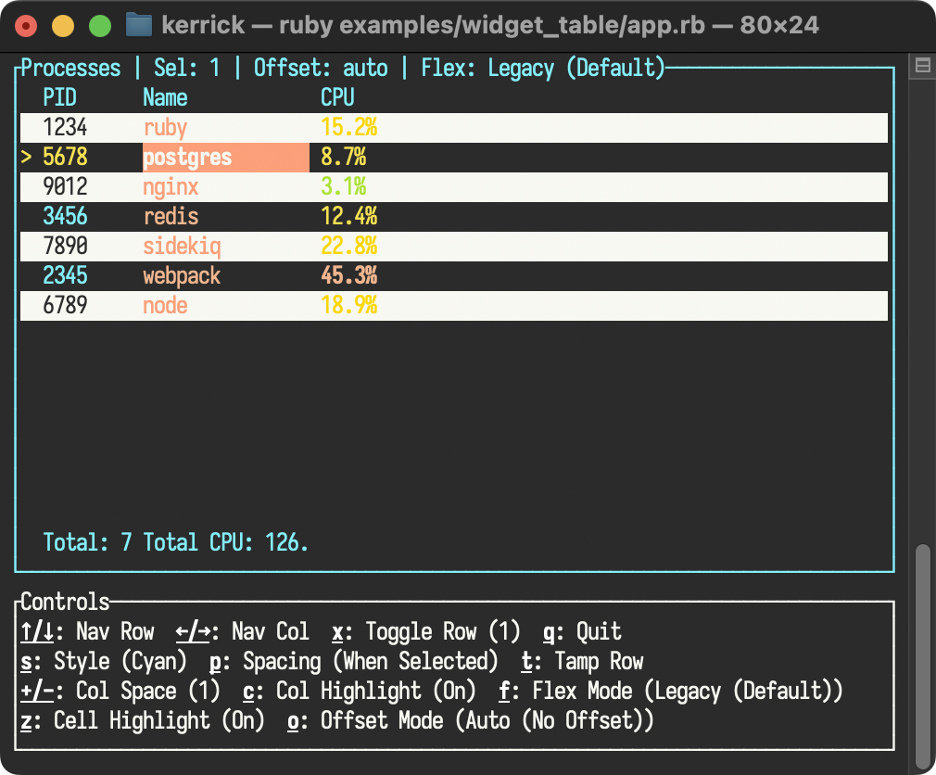Select the ruby process name
The image size is (936, 775).
click(165, 128)
